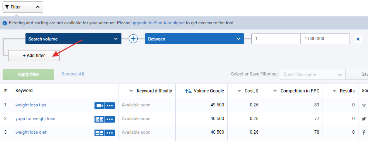
Task: Click the 83 competition value for weight loss tips
Action: (x=317, y=105)
